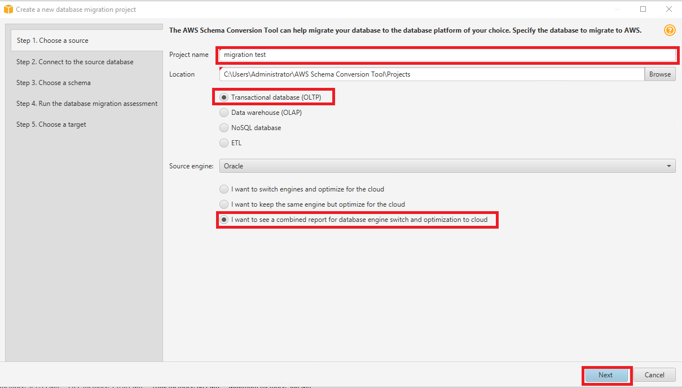Open the Source engine dropdown
The image size is (682, 388).
(447, 166)
